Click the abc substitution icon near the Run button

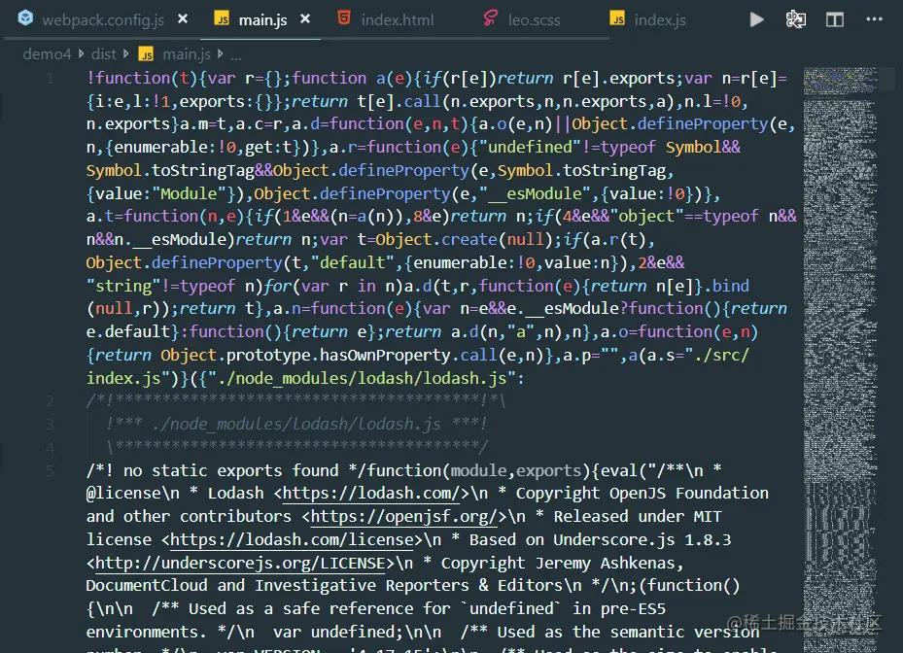coord(795,18)
